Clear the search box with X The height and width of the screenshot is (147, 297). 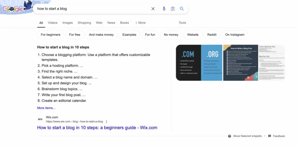pos(153,9)
